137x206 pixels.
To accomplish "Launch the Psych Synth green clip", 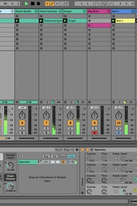I will [x=17, y=21].
